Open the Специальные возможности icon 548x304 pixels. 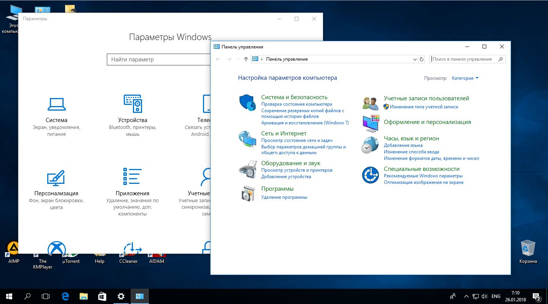pos(370,175)
